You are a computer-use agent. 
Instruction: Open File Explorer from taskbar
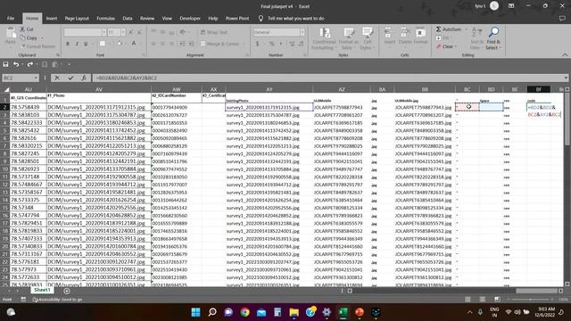click(294, 312)
